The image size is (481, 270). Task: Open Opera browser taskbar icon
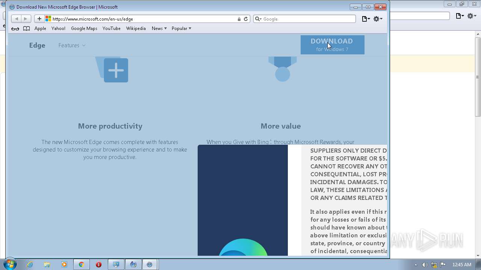(98, 264)
